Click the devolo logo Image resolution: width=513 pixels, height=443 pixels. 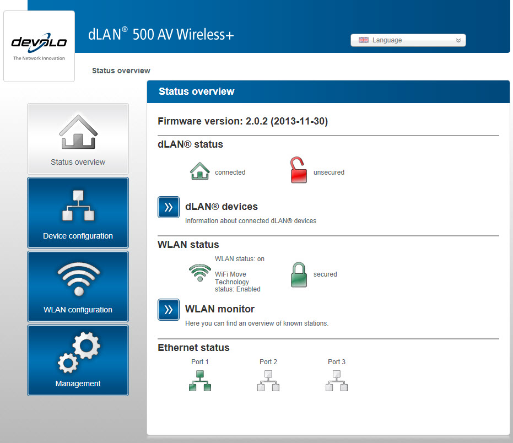39,46
